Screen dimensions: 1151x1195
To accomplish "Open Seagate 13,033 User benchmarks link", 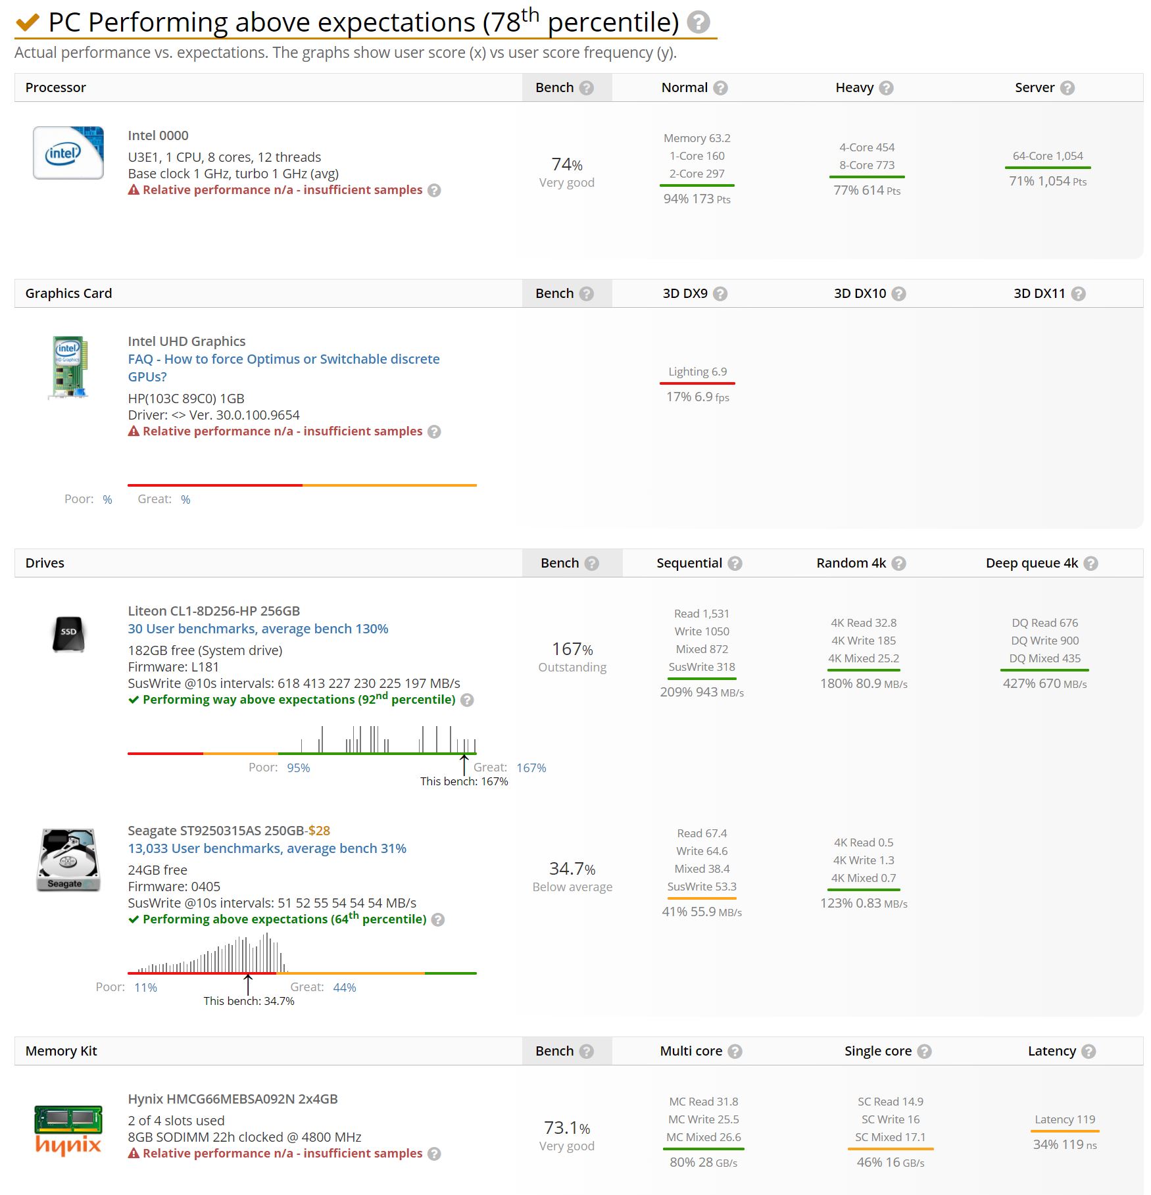I will coord(267,848).
